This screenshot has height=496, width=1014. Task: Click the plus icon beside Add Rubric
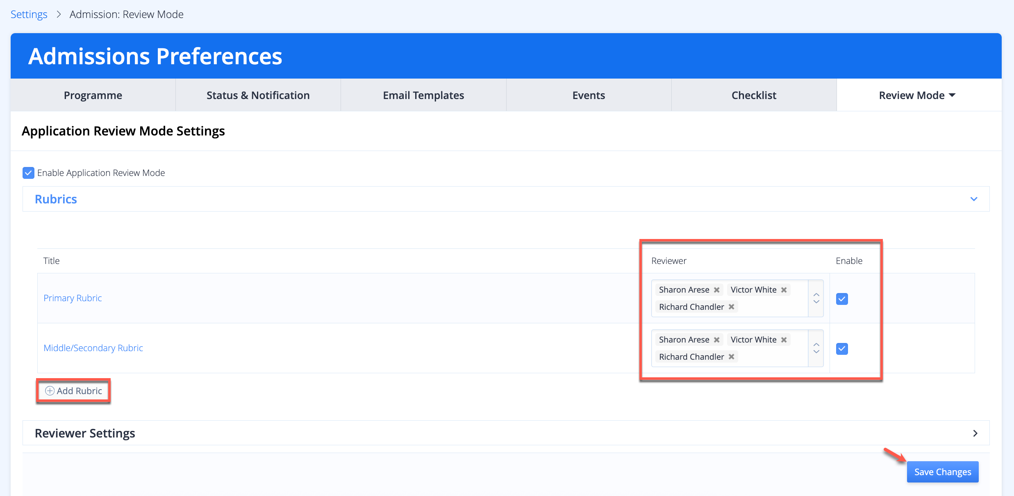click(x=50, y=391)
